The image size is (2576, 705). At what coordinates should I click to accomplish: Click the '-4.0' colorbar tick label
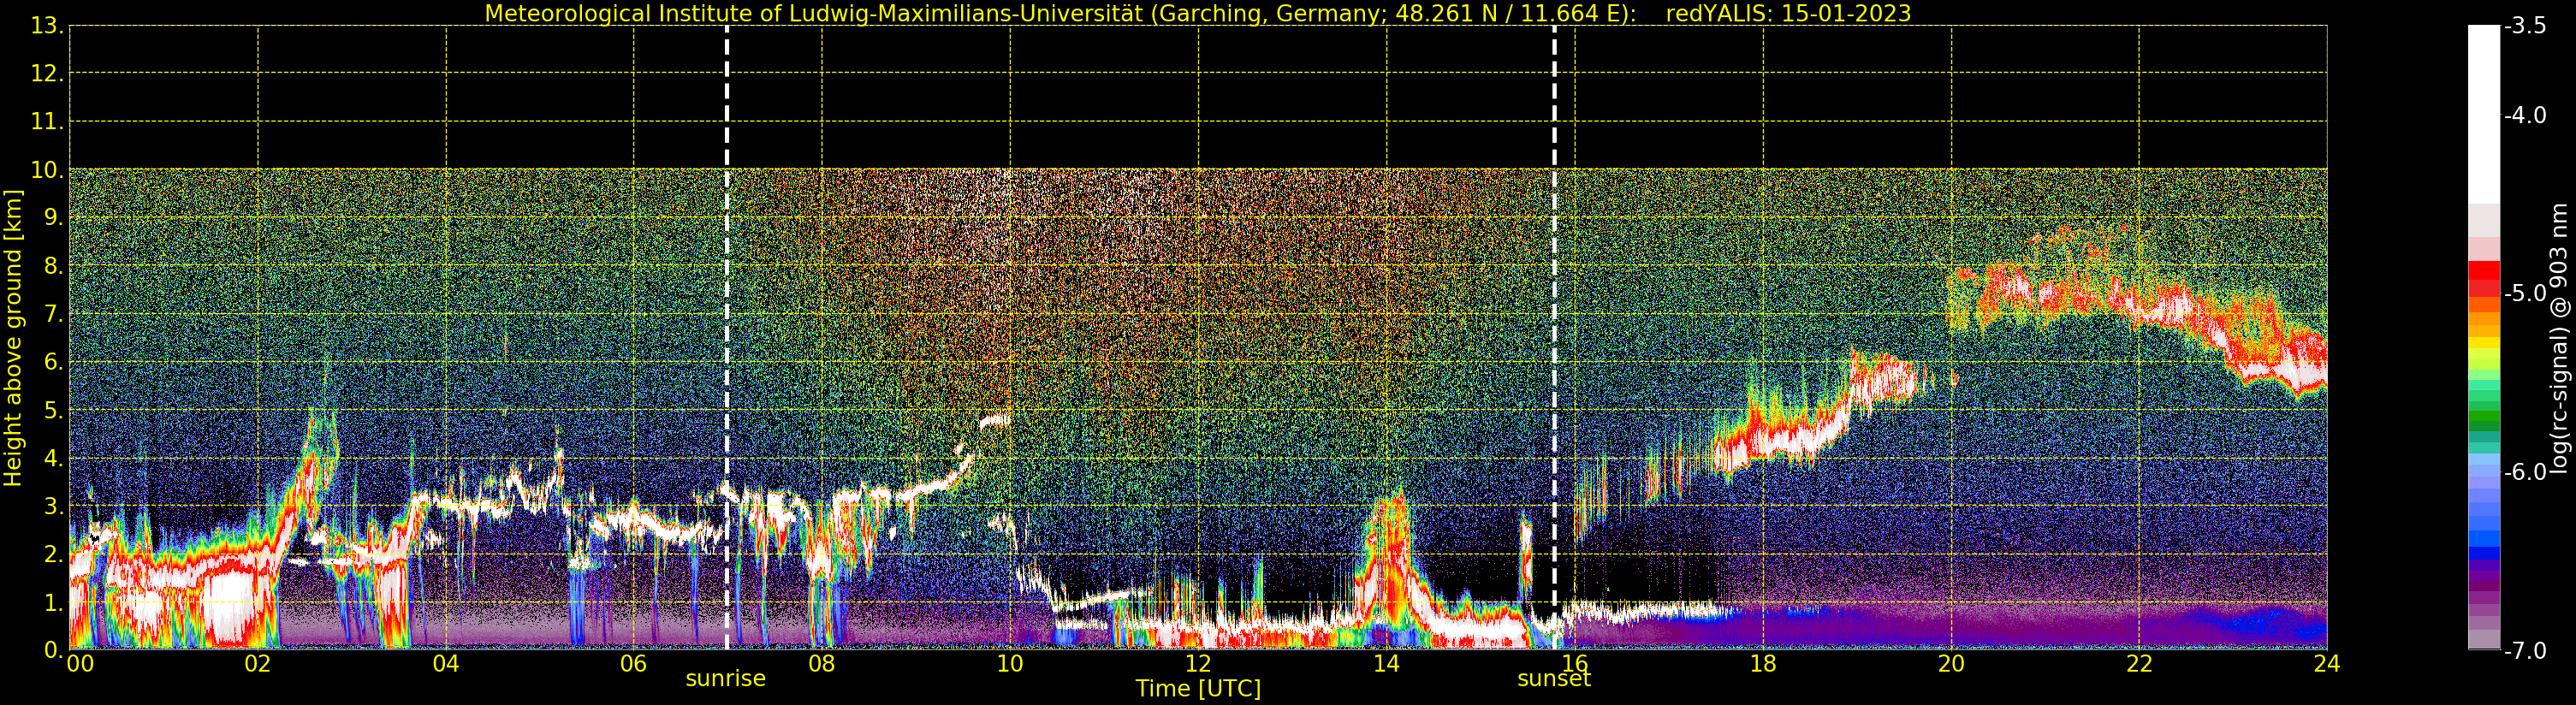[2525, 115]
